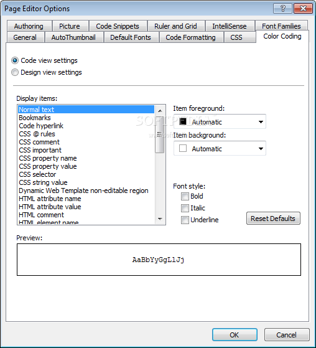Click the display items scroll up arrow
The height and width of the screenshot is (348, 316).
160,111
